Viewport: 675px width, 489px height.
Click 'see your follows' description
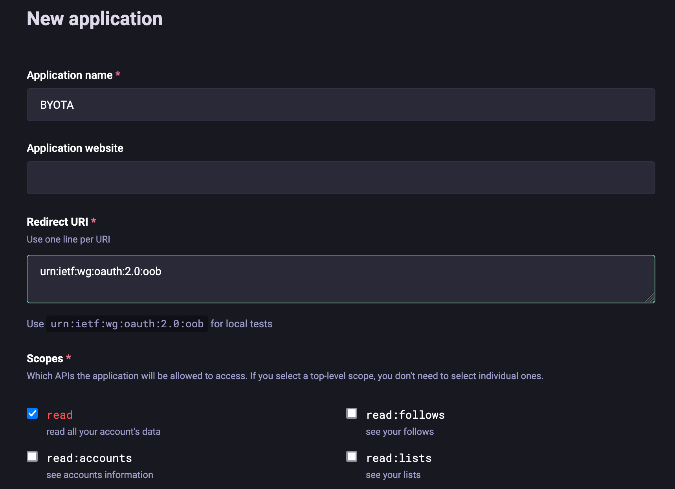(x=400, y=432)
